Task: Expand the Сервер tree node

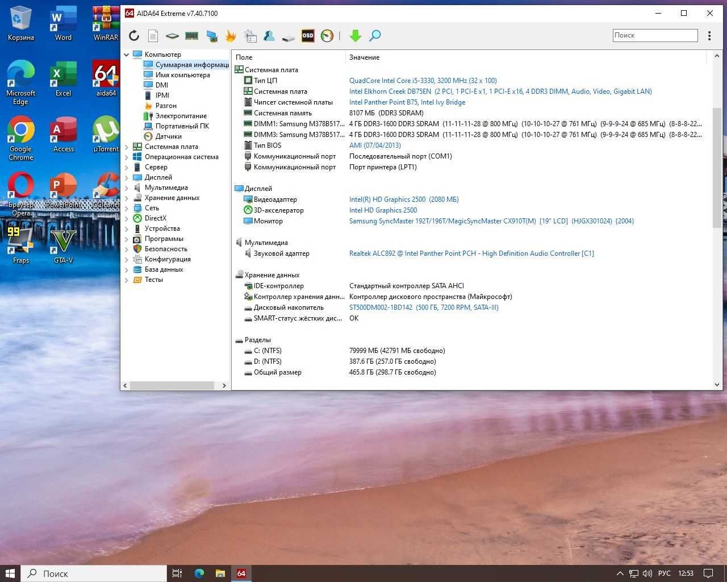Action: coord(127,167)
